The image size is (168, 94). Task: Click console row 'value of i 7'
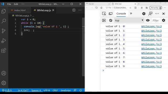[x=134, y=57]
